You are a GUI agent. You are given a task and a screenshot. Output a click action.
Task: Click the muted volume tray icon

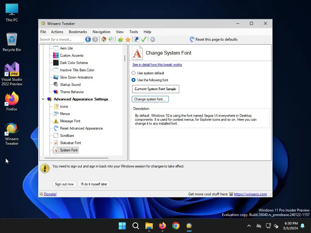[276, 226]
